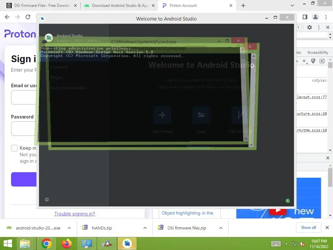Image resolution: width=333 pixels, height=250 pixels.
Task: Focus the Password field on Proton
Action: tap(24, 129)
